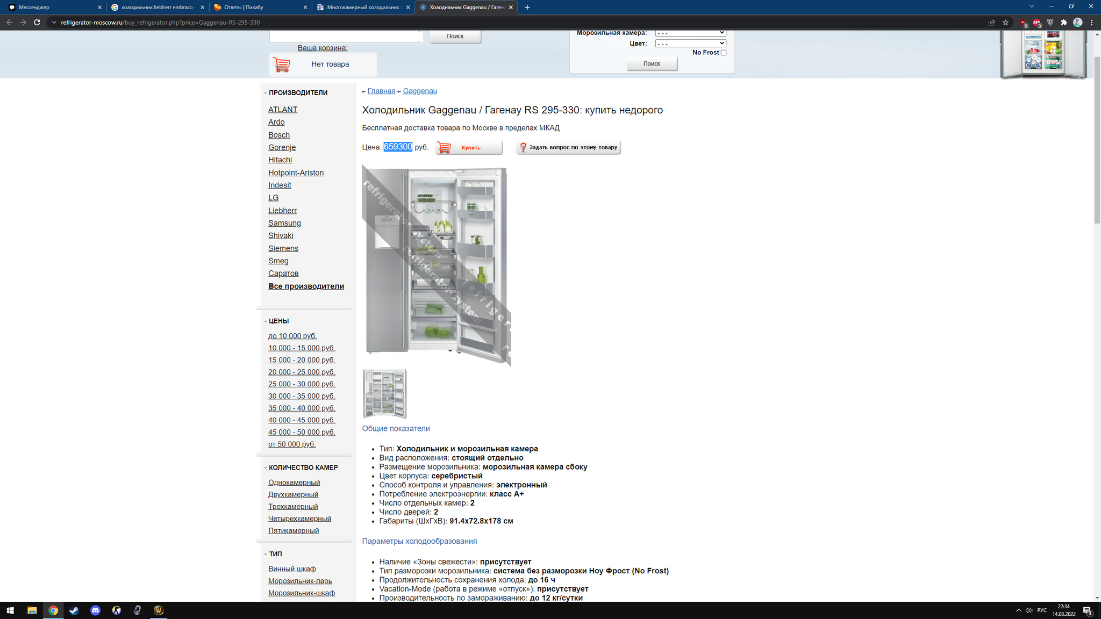Bookmark this page with star icon
The image size is (1101, 619).
1005,23
